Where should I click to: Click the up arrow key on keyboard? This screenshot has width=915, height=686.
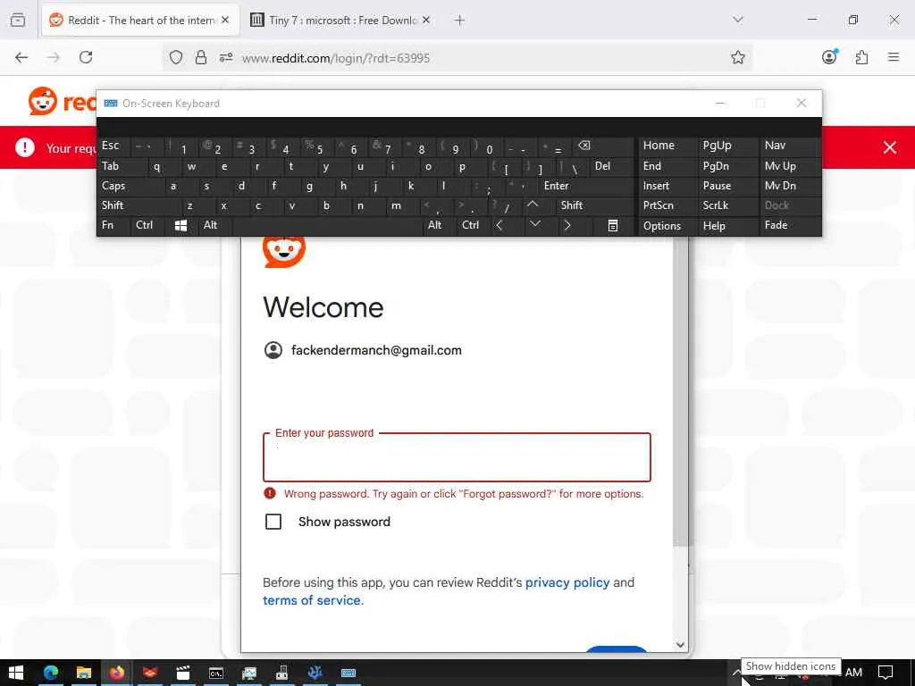click(533, 205)
